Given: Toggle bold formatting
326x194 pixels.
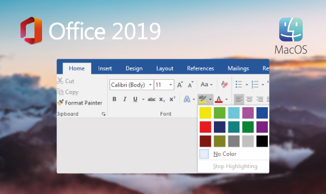Looking at the screenshot, I should coord(114,99).
